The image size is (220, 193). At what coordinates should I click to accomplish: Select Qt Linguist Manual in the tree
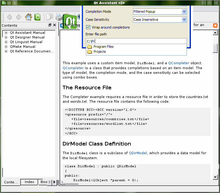26,42
